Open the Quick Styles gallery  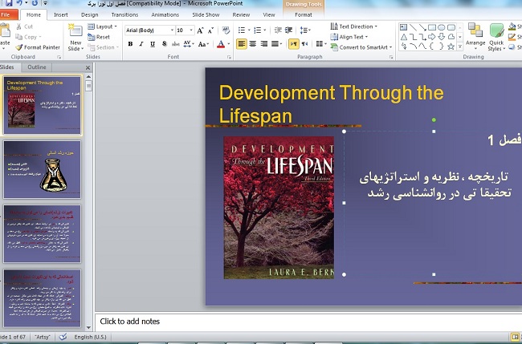[x=496, y=37]
